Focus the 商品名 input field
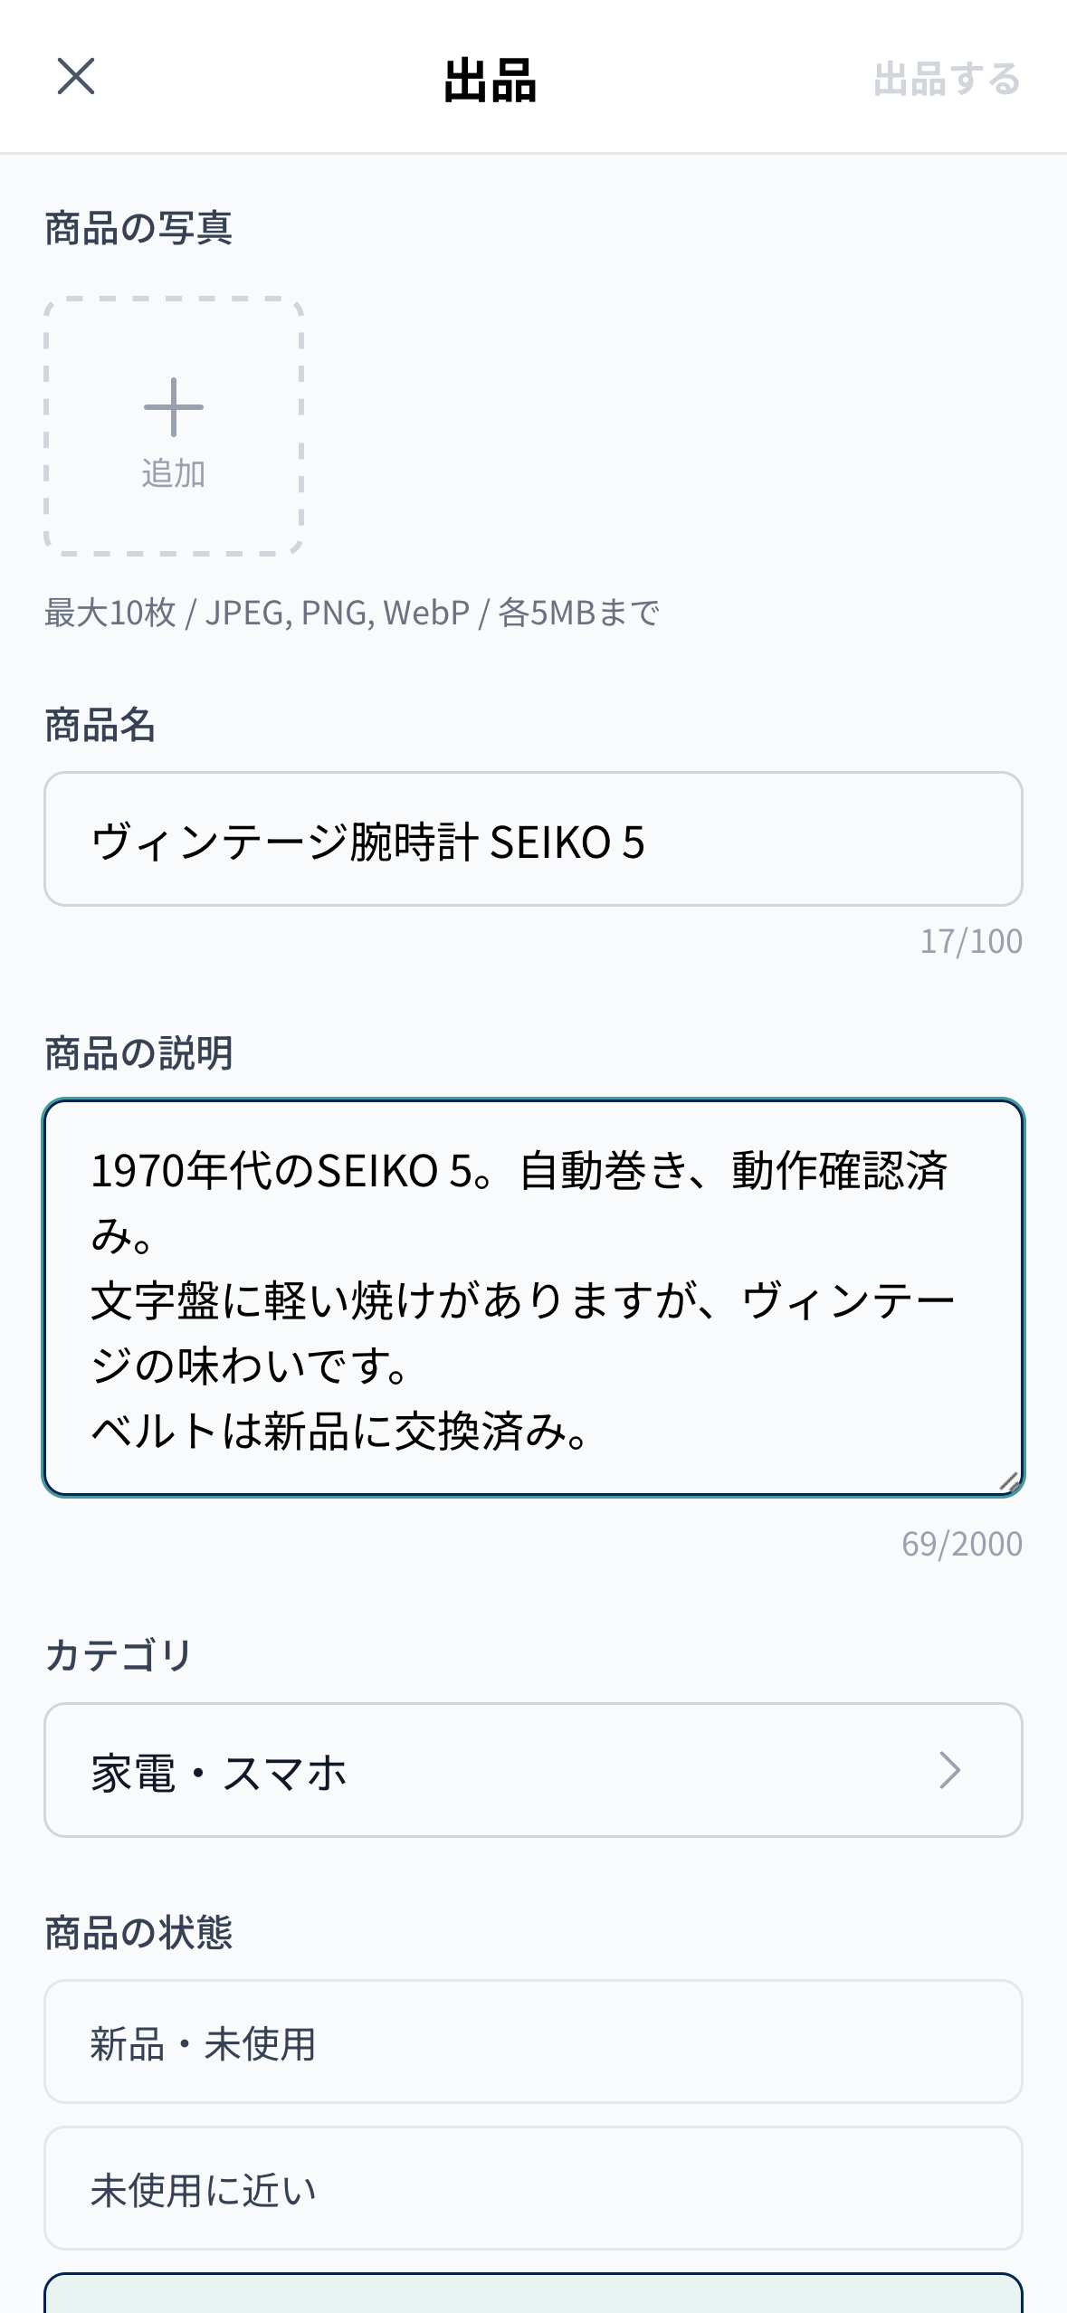This screenshot has height=2313, width=1067. tap(533, 839)
